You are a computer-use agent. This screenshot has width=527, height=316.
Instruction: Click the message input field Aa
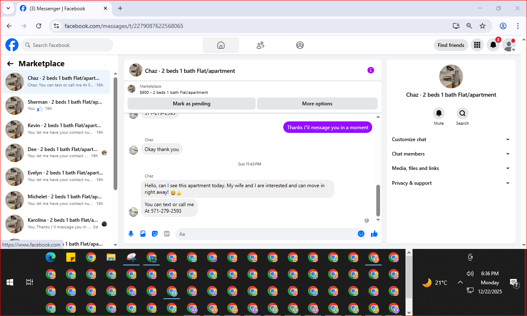(x=266, y=234)
